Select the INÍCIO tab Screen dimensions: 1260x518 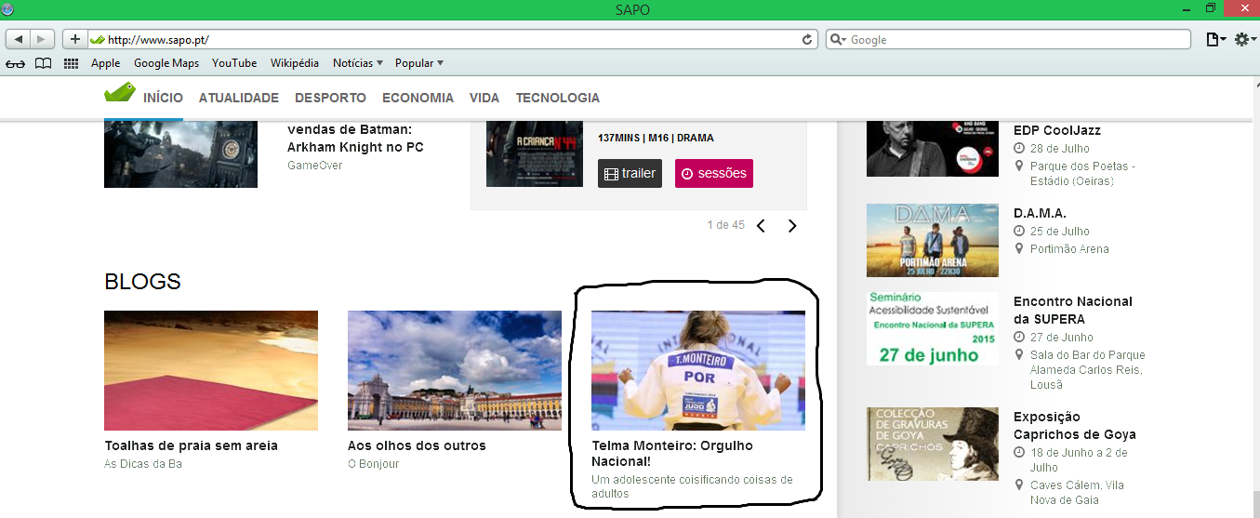(x=163, y=98)
